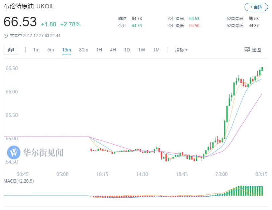The image size is (272, 210).
Task: Switch chart to 30m interval
Action: tap(83, 50)
